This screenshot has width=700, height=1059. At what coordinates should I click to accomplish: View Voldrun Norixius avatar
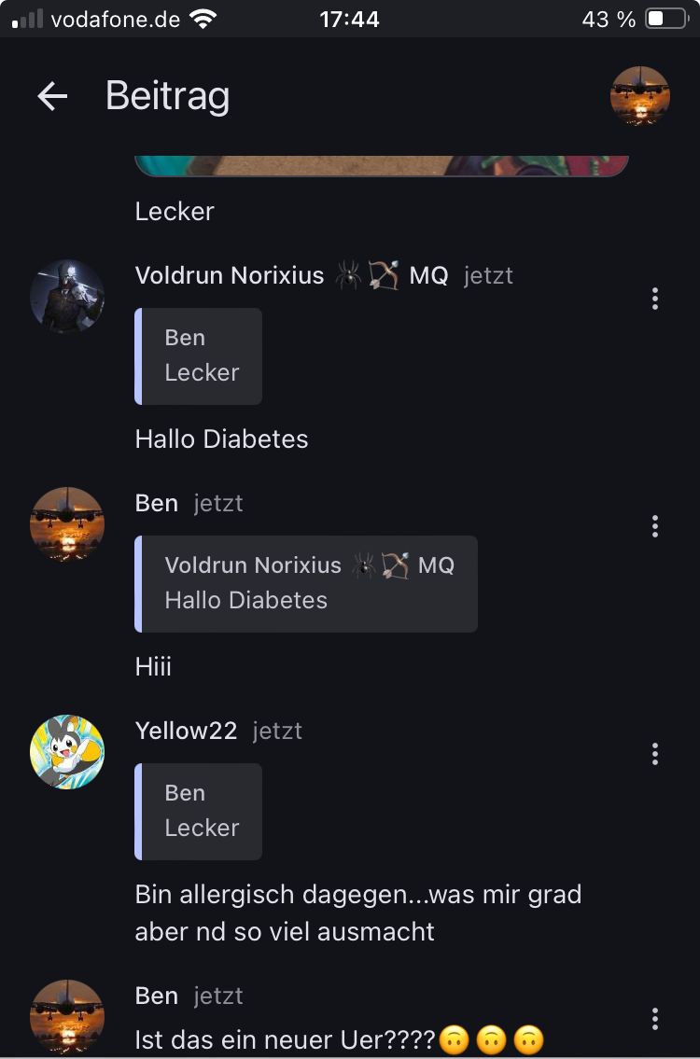(x=67, y=297)
